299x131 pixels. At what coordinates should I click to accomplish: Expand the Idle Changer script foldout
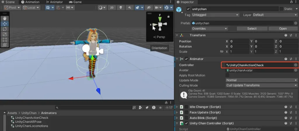(x=177, y=107)
